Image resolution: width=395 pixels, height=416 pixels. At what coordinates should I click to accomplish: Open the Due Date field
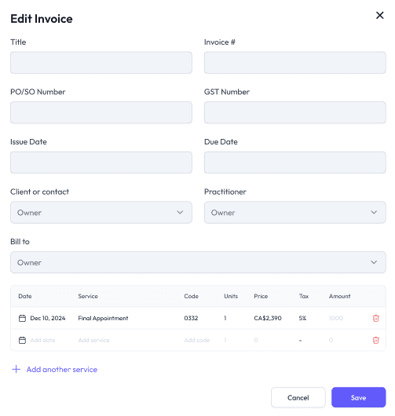coord(295,162)
